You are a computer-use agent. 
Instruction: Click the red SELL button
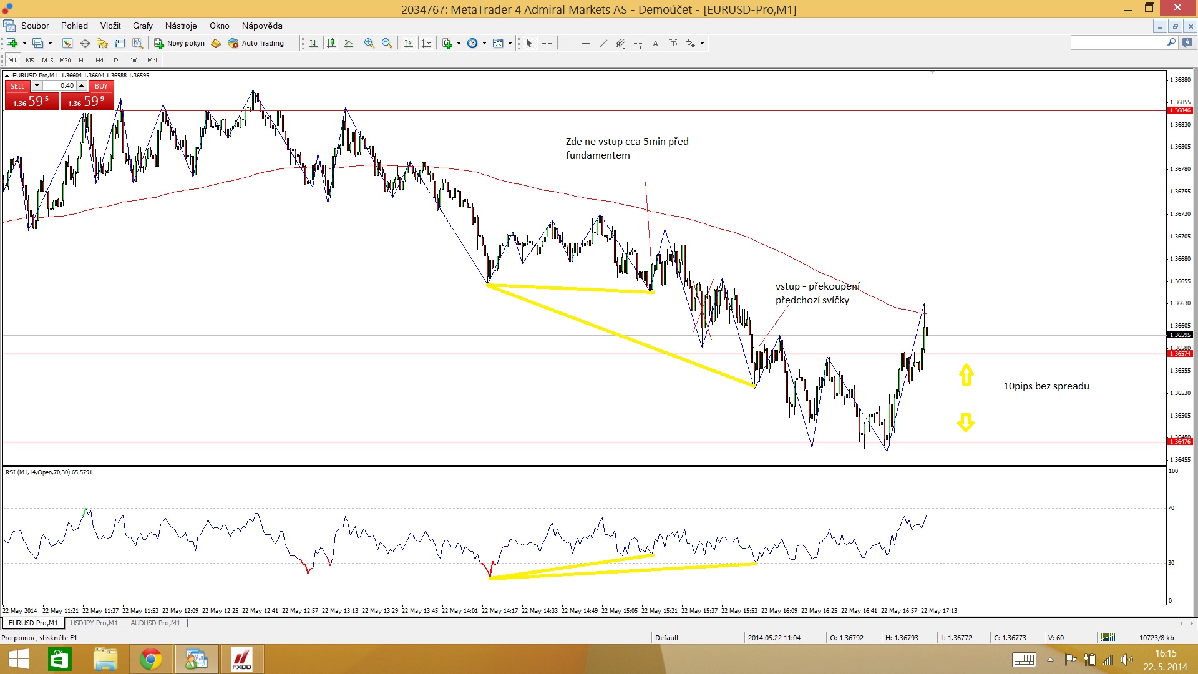pos(17,86)
